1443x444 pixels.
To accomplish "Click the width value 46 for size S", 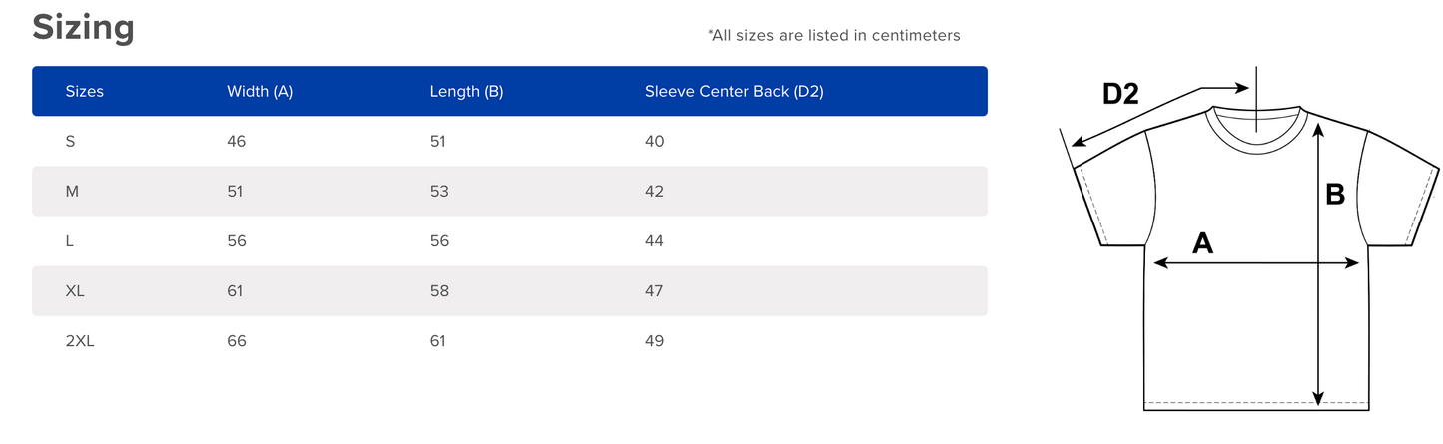I will [x=237, y=142].
